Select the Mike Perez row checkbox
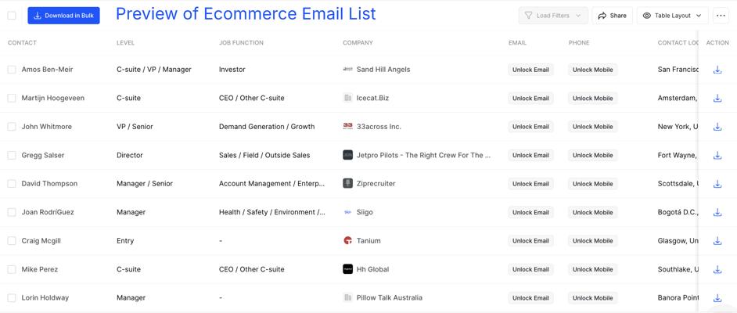This screenshot has height=313, width=737. (x=12, y=269)
